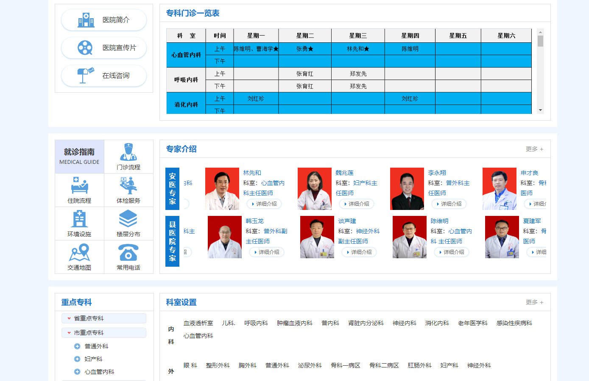Click the expert name link 林先和

tap(252, 173)
